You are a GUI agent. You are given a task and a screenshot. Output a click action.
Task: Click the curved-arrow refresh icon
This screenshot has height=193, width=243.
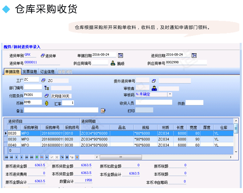pos(62,157)
